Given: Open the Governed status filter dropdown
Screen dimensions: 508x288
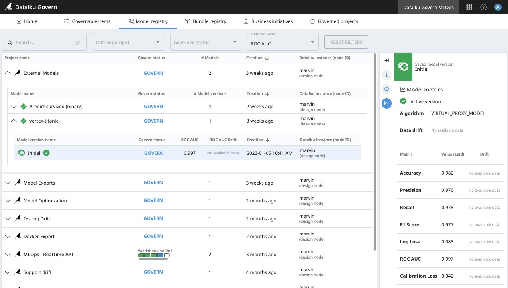Looking at the screenshot, I should point(205,42).
